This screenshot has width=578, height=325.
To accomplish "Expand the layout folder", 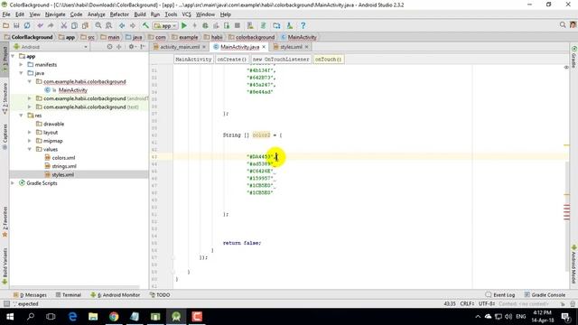I will (x=30, y=133).
